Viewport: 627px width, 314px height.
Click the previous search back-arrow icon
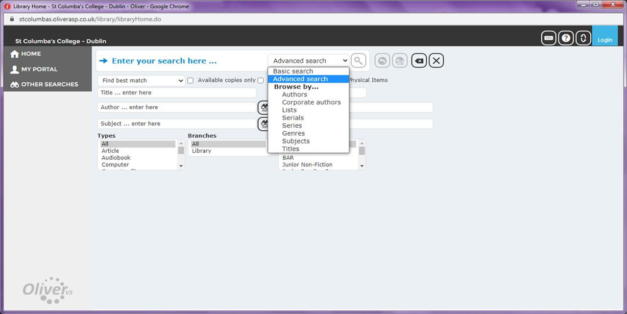[382, 61]
